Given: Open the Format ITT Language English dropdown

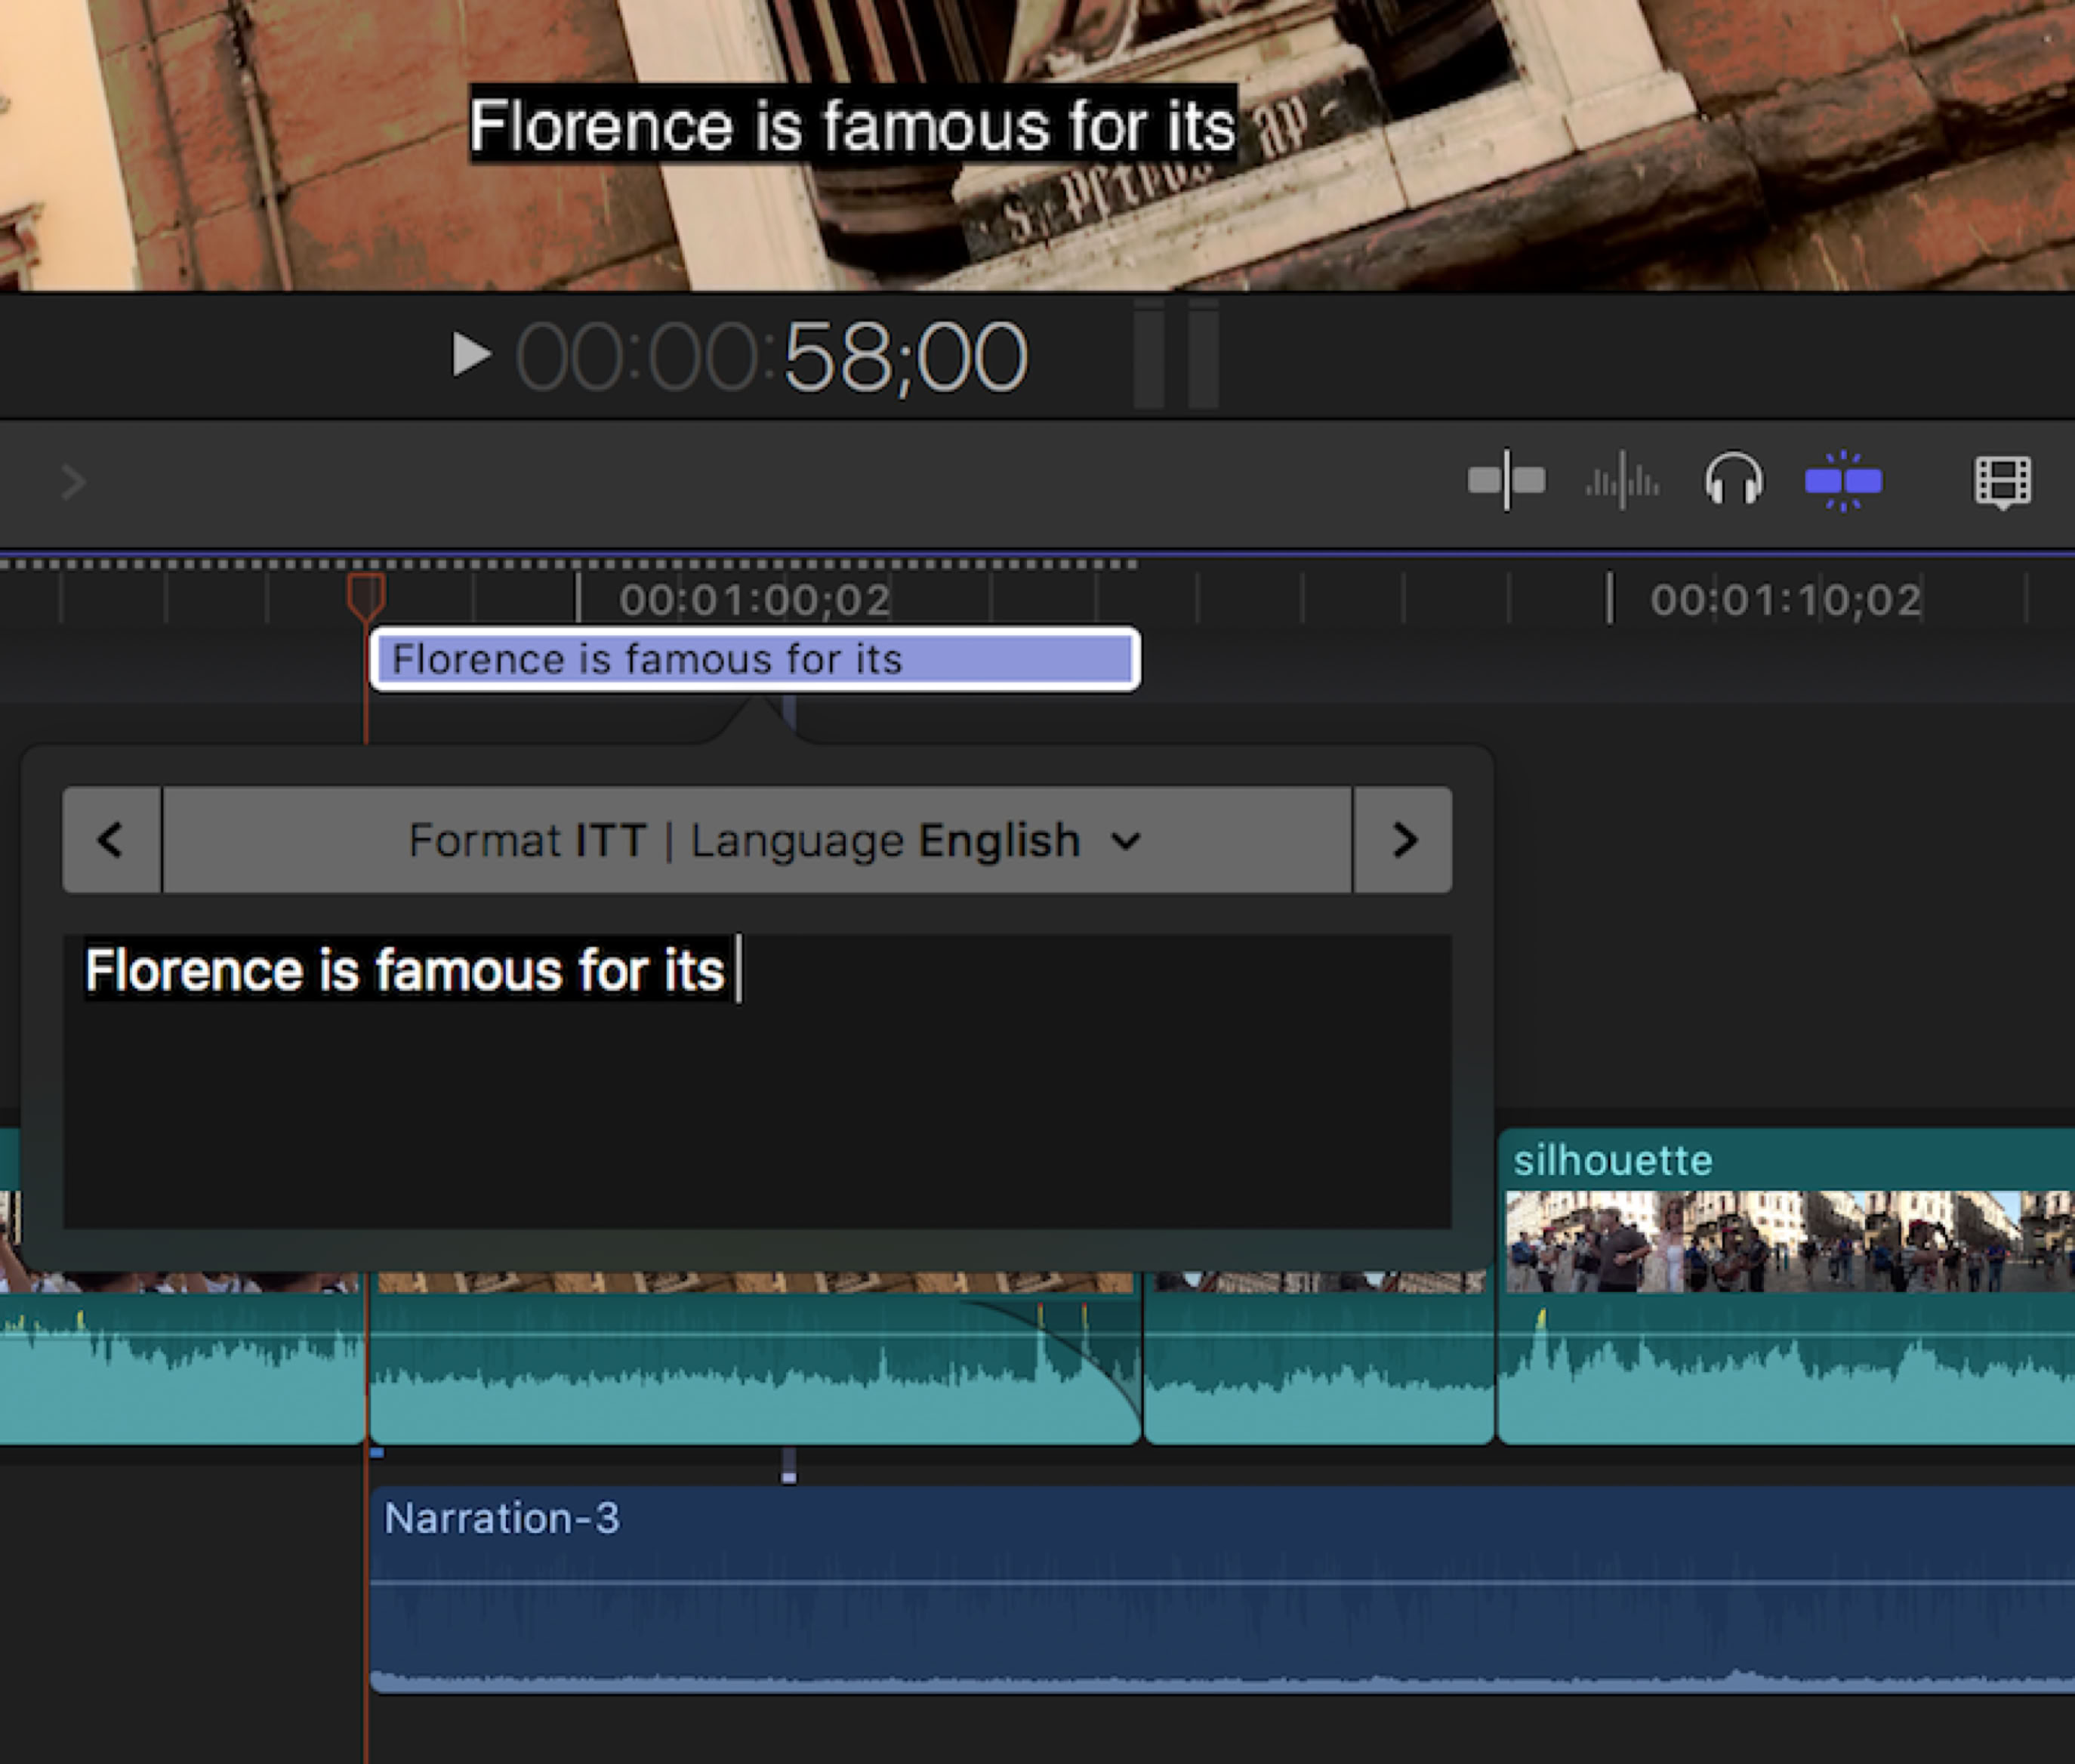Looking at the screenshot, I should click(x=757, y=839).
